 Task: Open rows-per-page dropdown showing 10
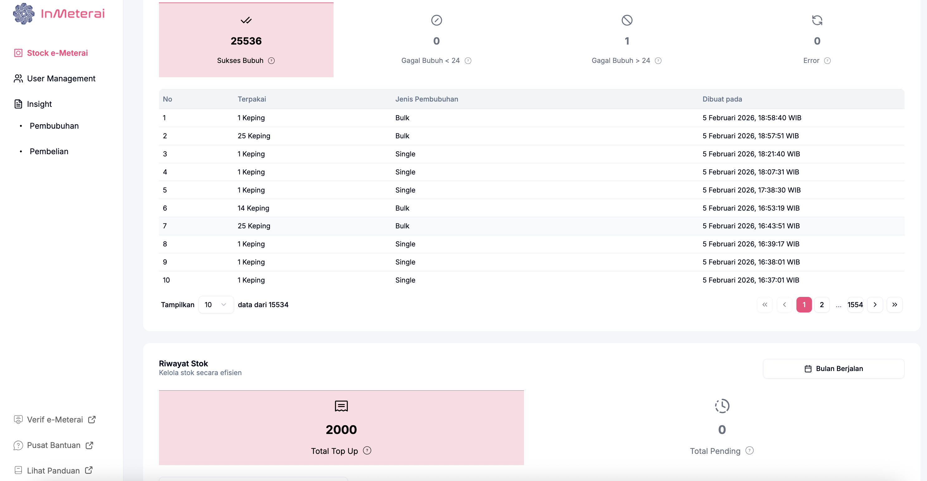[x=216, y=305]
